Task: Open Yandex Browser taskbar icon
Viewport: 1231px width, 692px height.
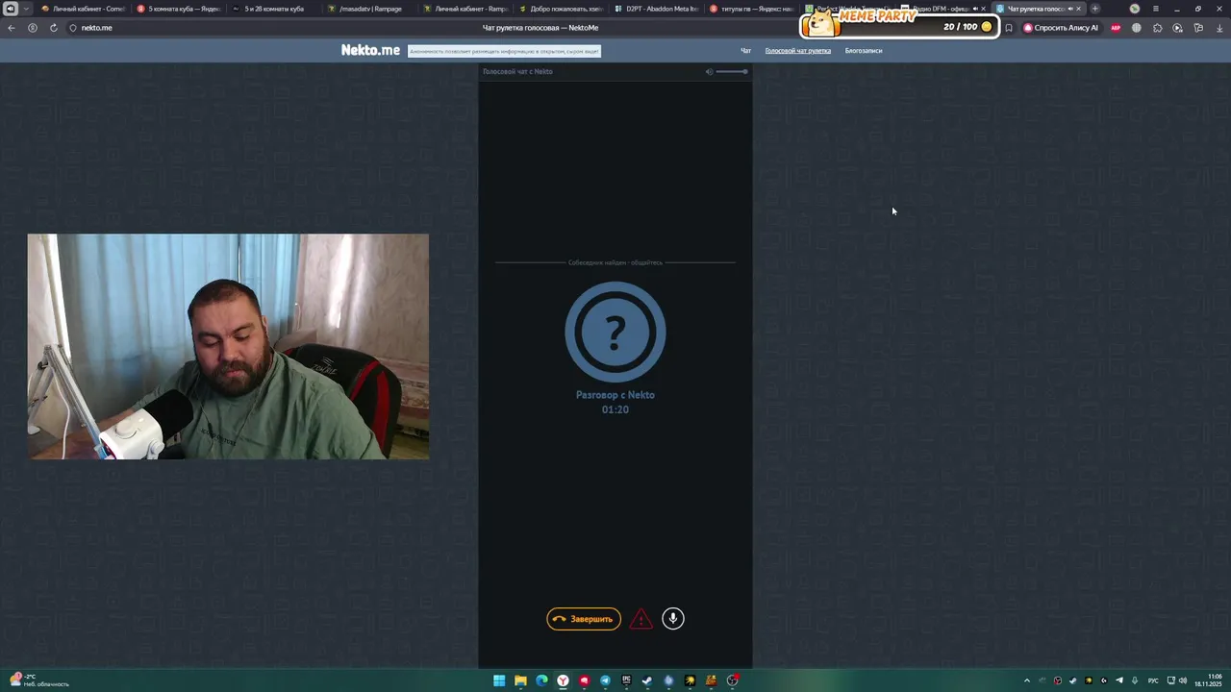Action: point(563,680)
